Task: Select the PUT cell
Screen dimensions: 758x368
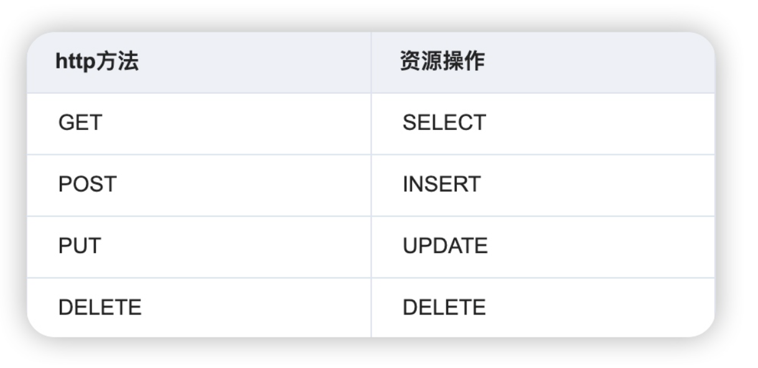Action: (199, 247)
